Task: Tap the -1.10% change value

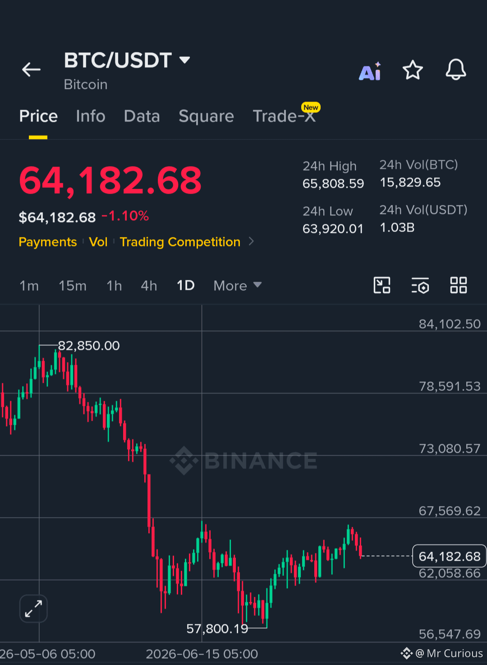Action: [x=125, y=216]
